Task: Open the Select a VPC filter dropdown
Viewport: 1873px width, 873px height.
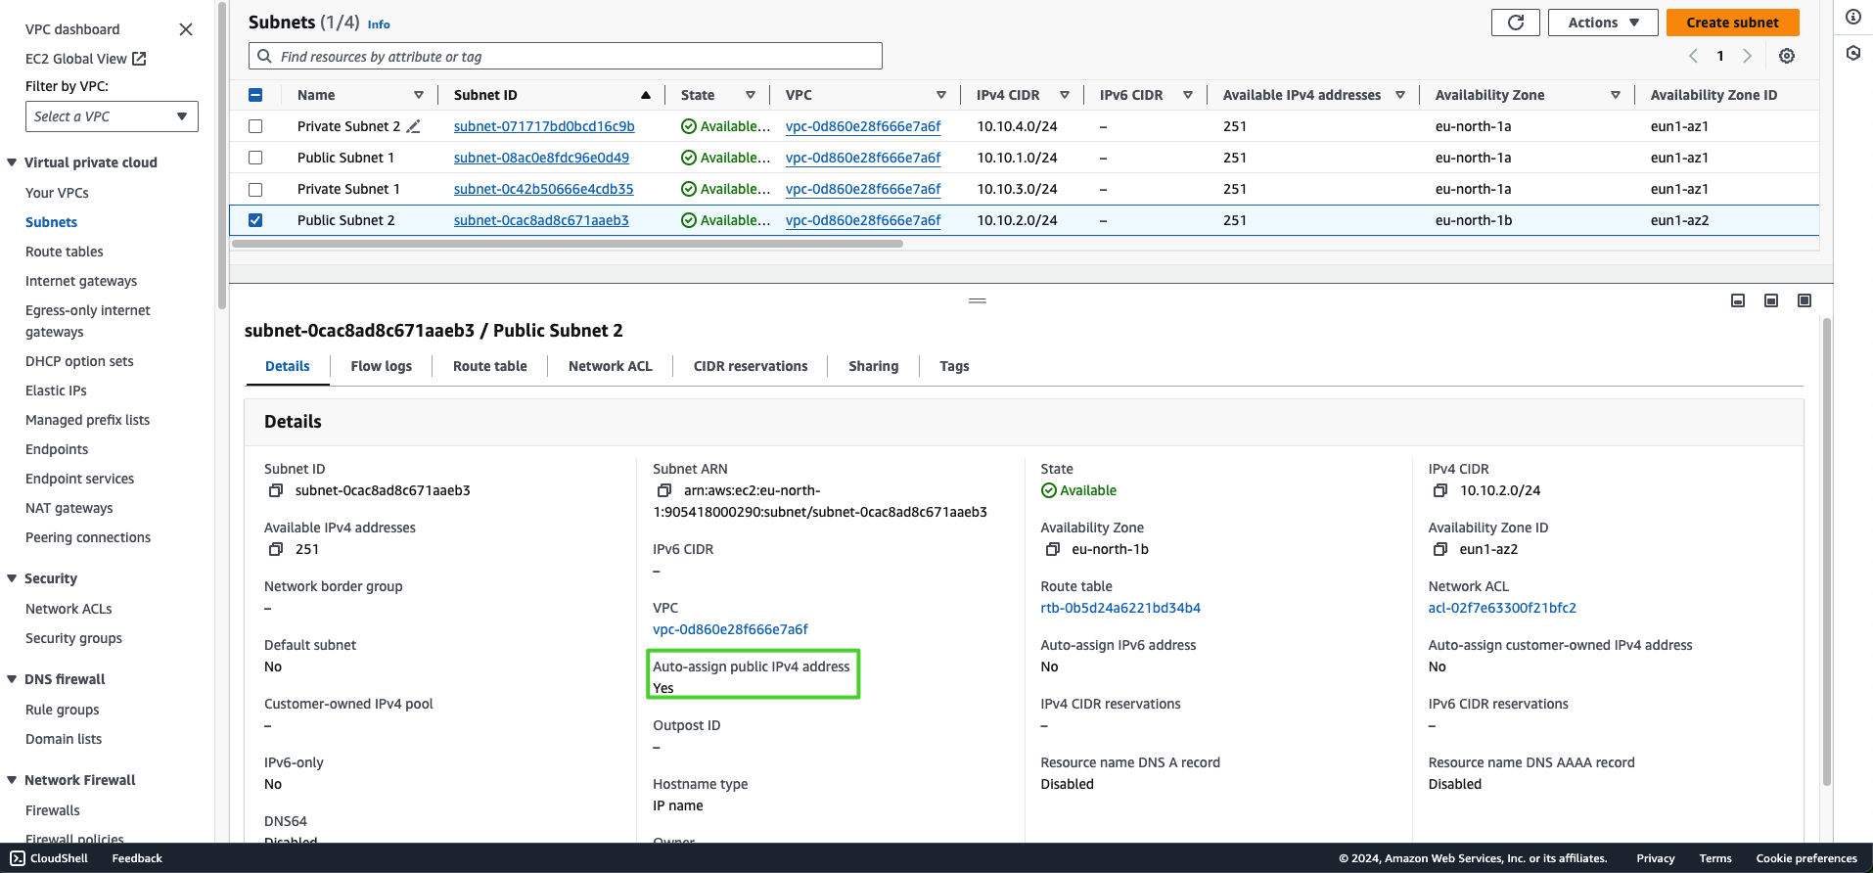Action: (112, 116)
